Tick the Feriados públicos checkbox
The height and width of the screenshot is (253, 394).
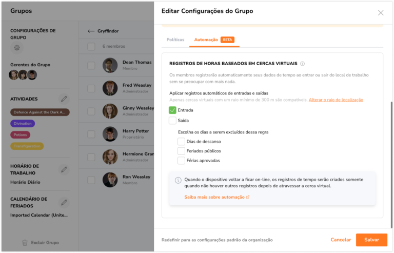(x=181, y=151)
